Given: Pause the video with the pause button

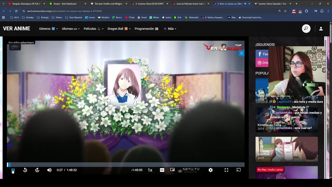Looking at the screenshot, I should [x=13, y=170].
